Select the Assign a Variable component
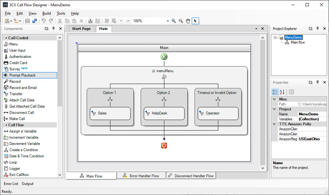329x195 pixels. click(29, 131)
